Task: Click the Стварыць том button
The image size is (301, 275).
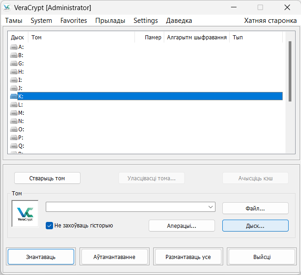Action: (x=47, y=178)
